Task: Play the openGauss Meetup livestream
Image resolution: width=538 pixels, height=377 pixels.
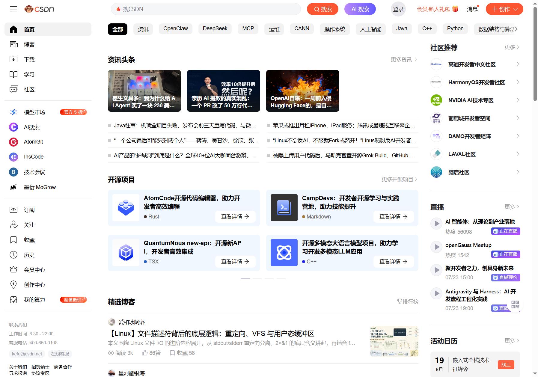Action: 436,247
